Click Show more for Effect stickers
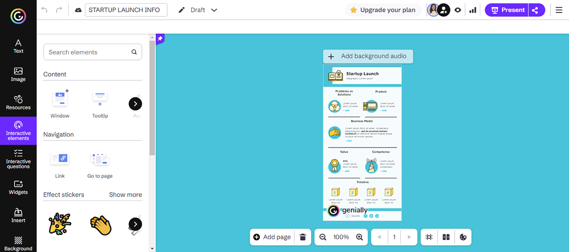Viewport: 569px width, 252px height. [125, 194]
